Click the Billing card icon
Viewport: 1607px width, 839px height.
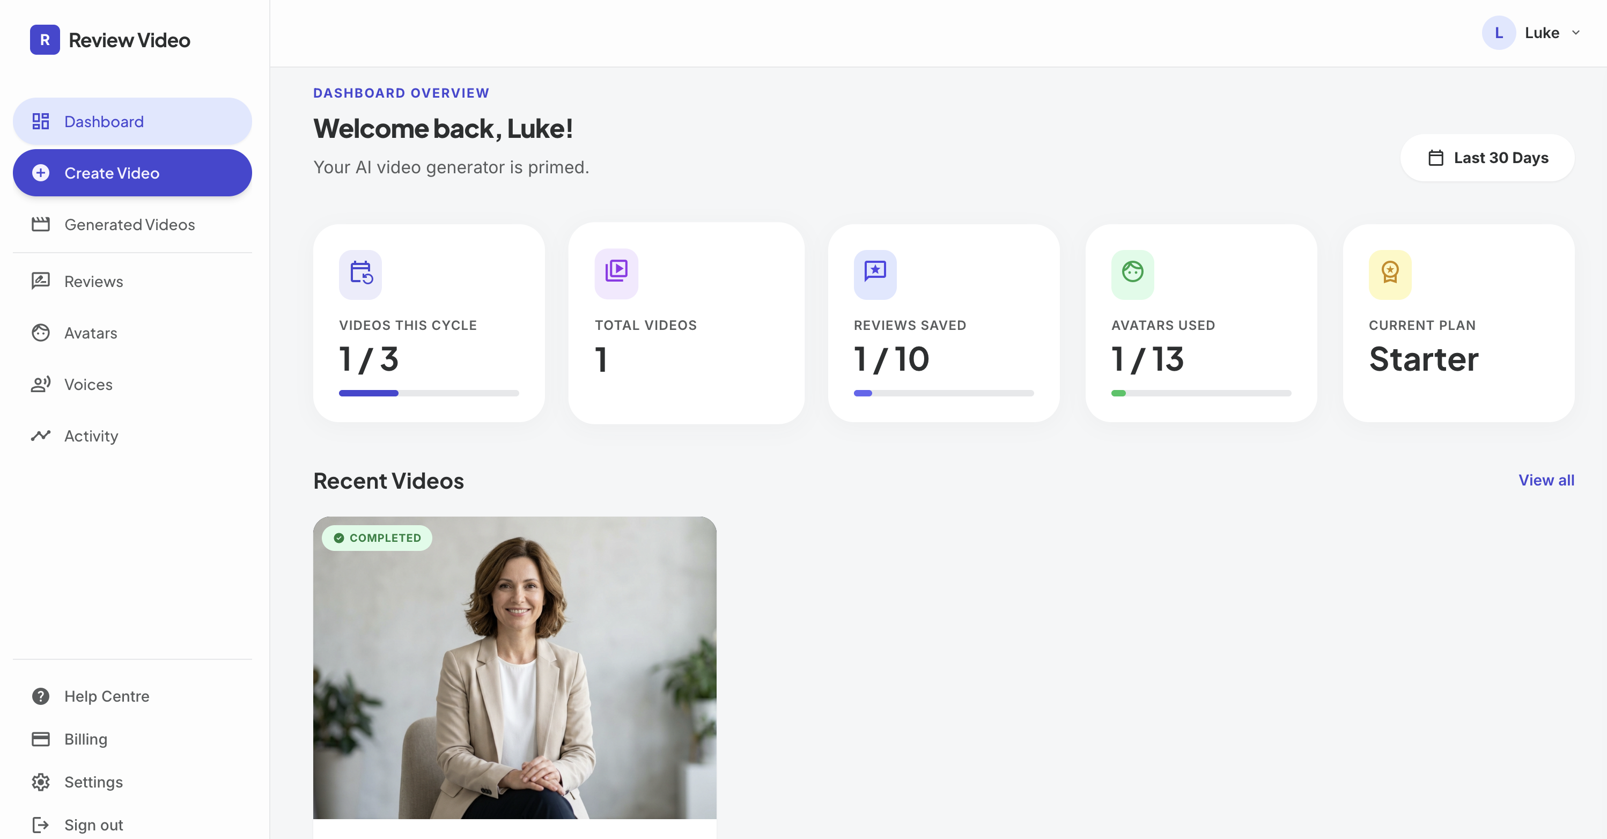pos(41,739)
